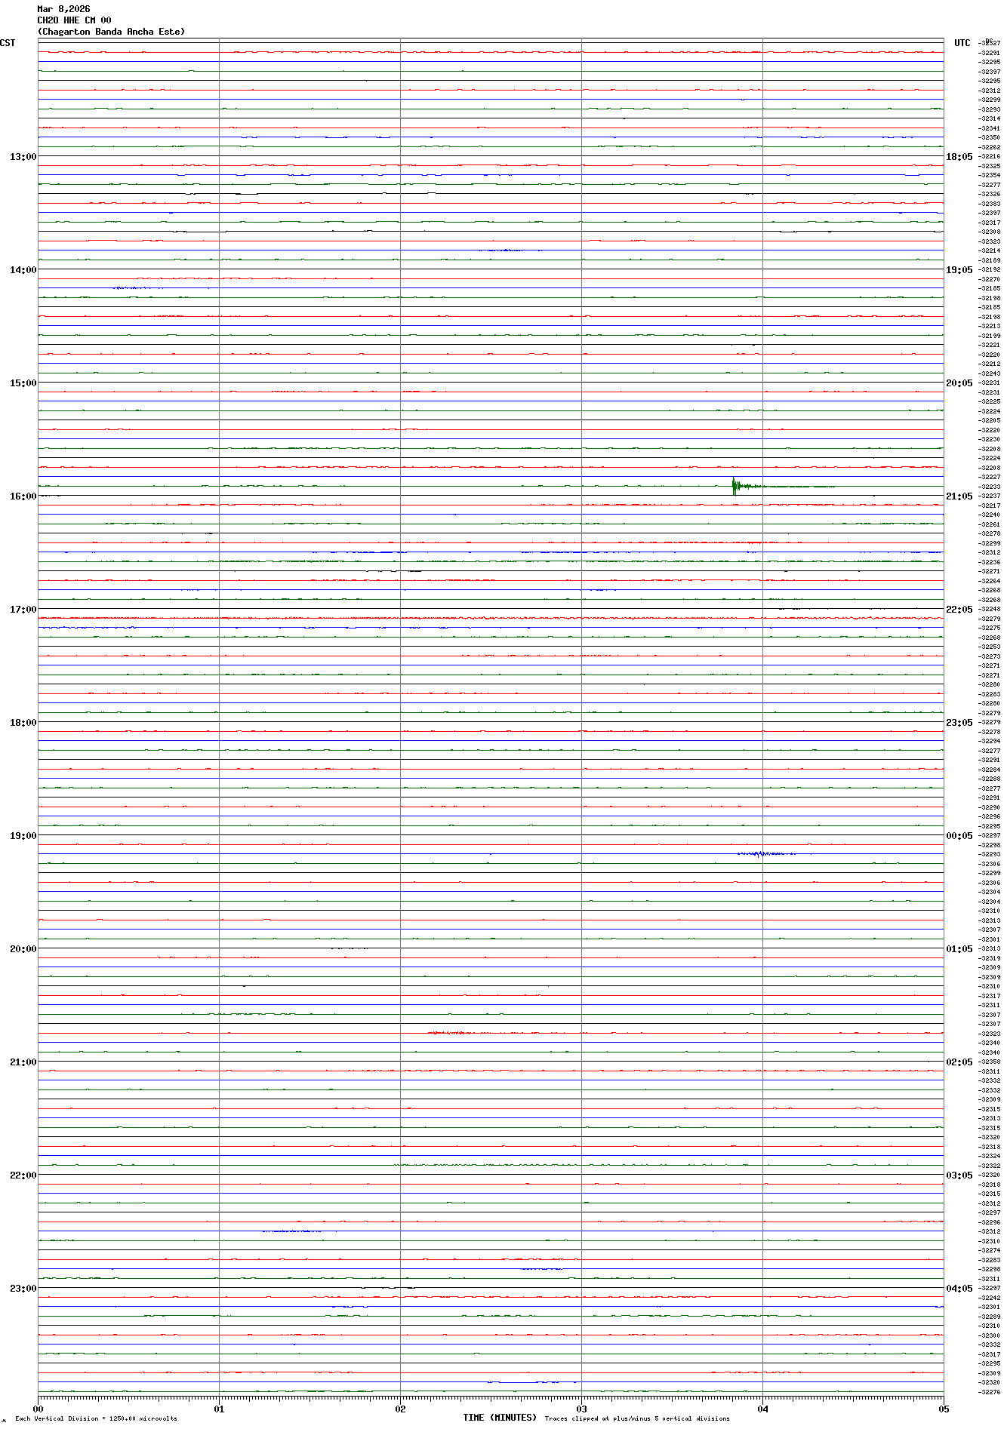The image size is (1004, 1429).
Task: Click the 23:00 CST time label
Action: (x=23, y=1289)
